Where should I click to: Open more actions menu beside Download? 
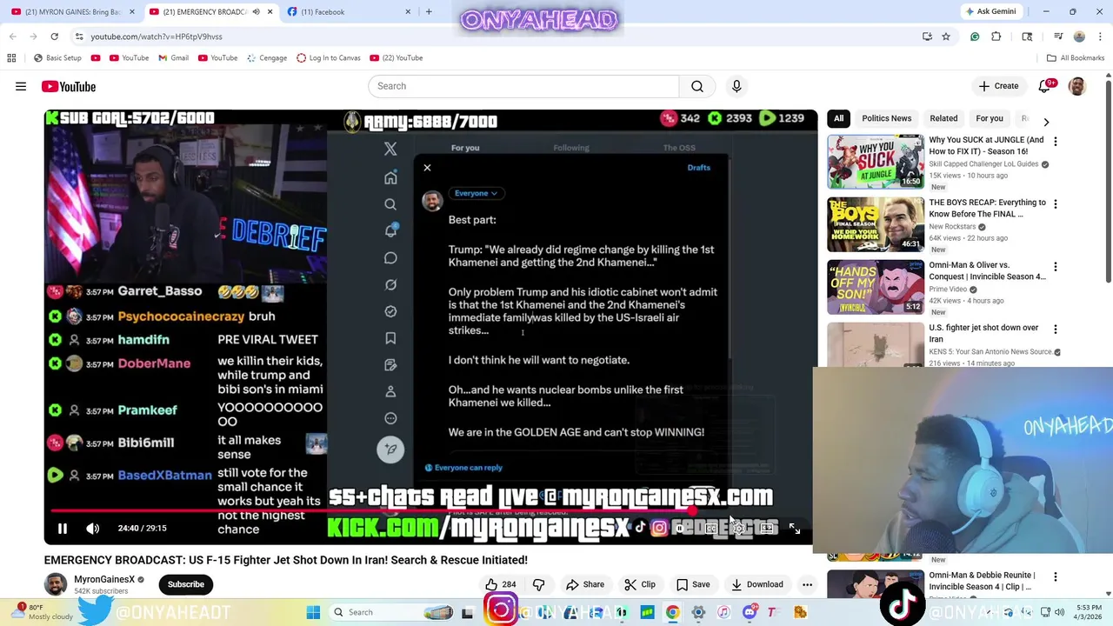(807, 584)
